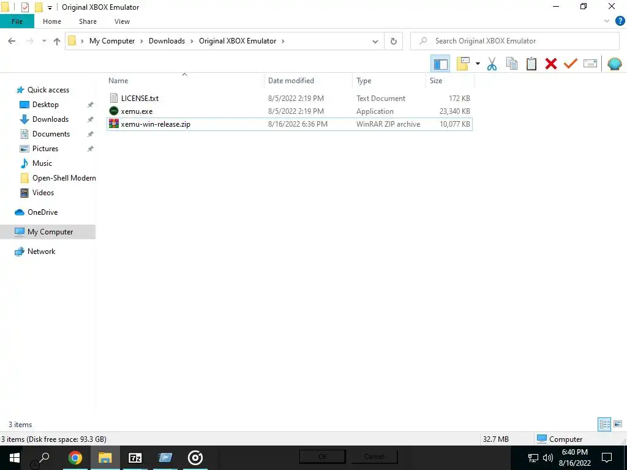627x470 pixels.
Task: Unpin Documents using its pin icon
Action: [x=91, y=134]
